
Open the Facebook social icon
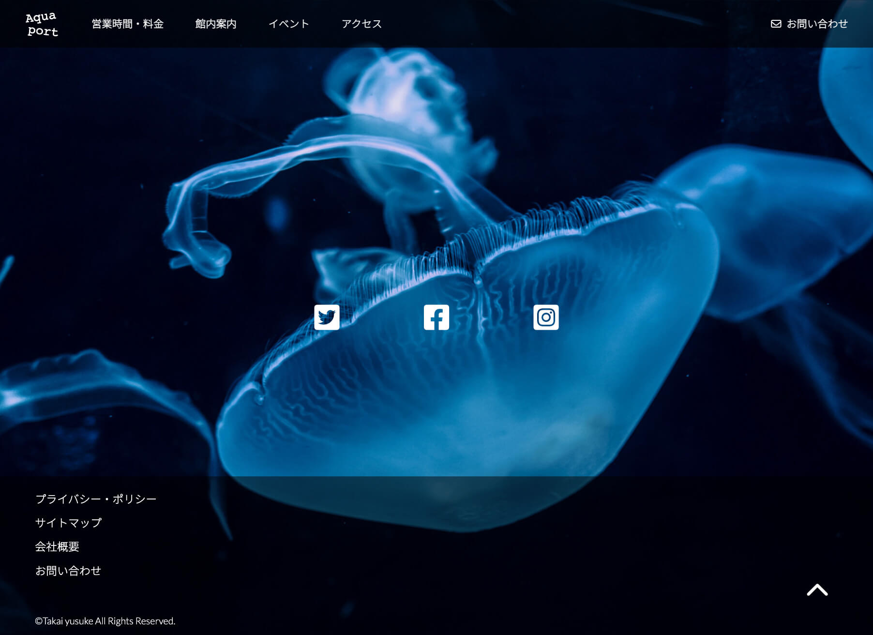pos(436,317)
